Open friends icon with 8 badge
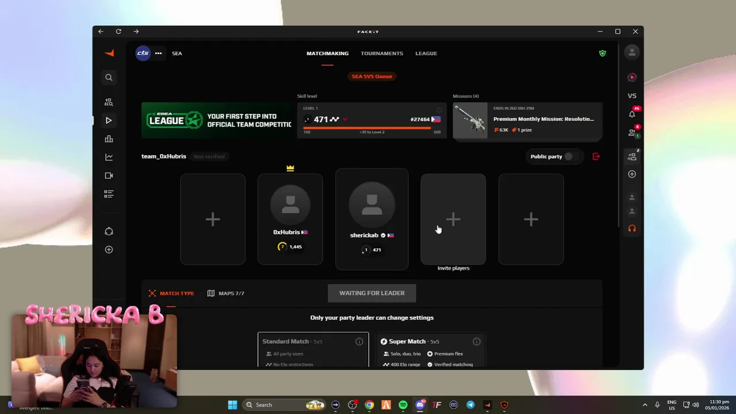Screen dimensions: 736x414 pyautogui.click(x=632, y=132)
